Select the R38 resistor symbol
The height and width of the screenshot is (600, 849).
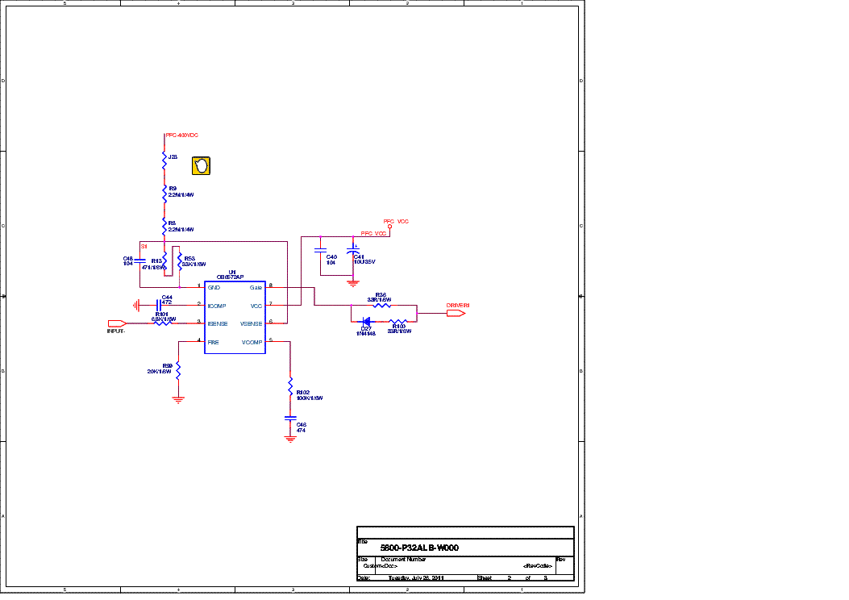(x=381, y=306)
